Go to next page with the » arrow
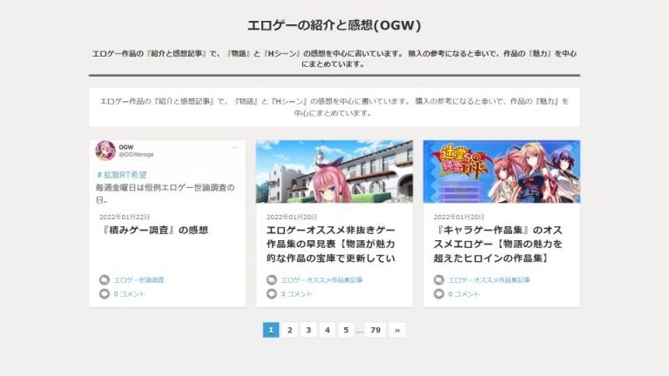The width and height of the screenshot is (669, 376). (x=397, y=330)
